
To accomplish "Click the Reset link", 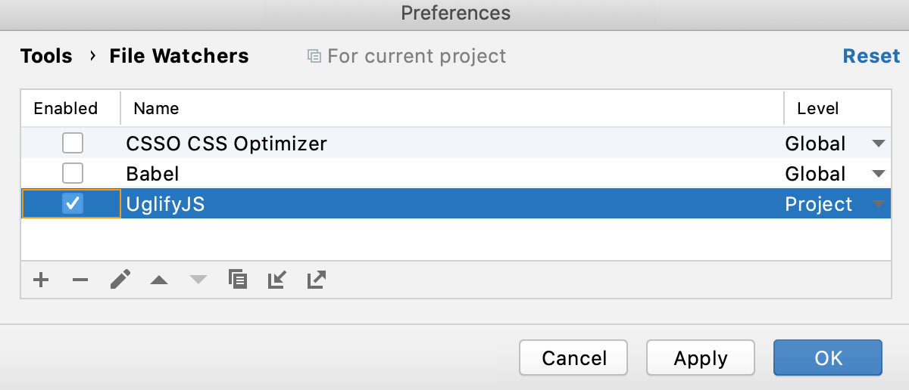I will click(872, 56).
